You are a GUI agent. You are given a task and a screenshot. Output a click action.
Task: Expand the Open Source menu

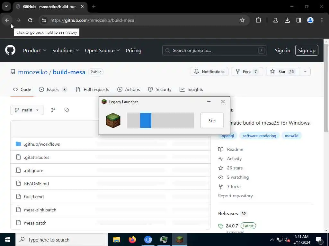[102, 50]
